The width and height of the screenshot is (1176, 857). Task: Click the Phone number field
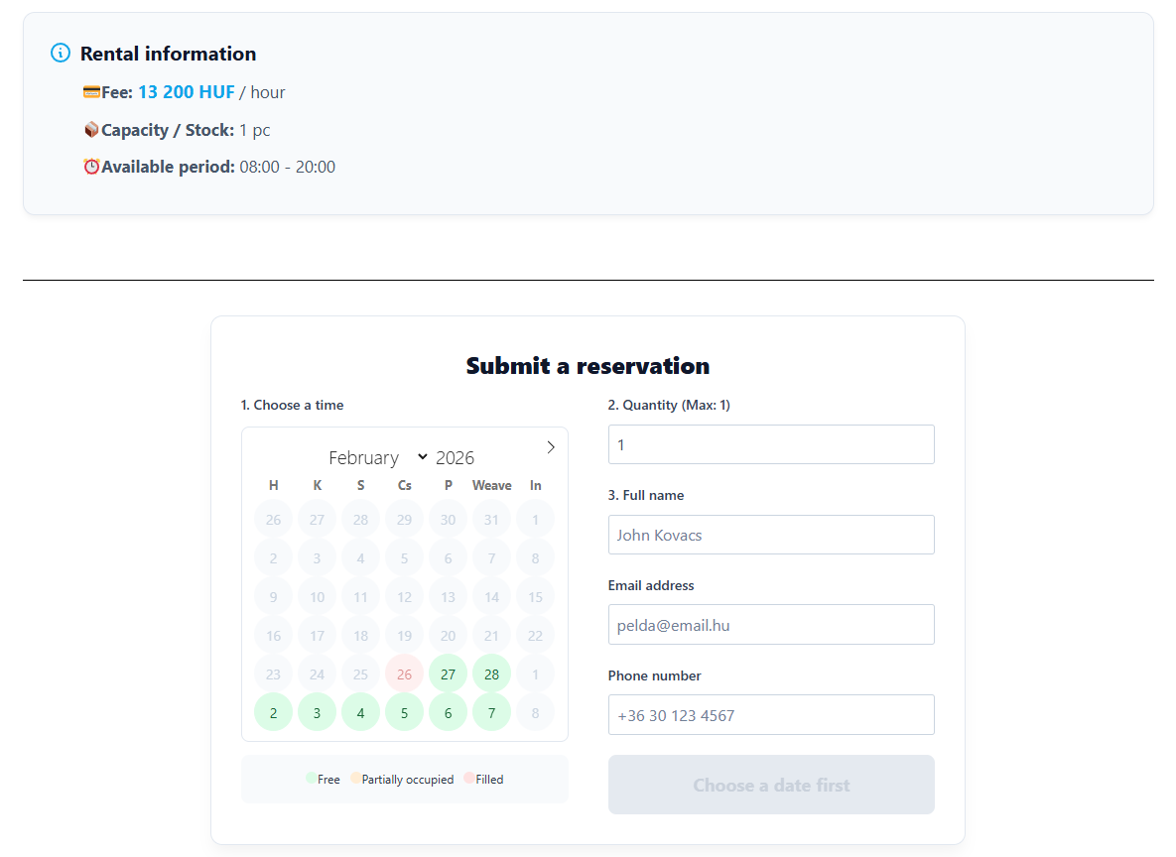771,715
